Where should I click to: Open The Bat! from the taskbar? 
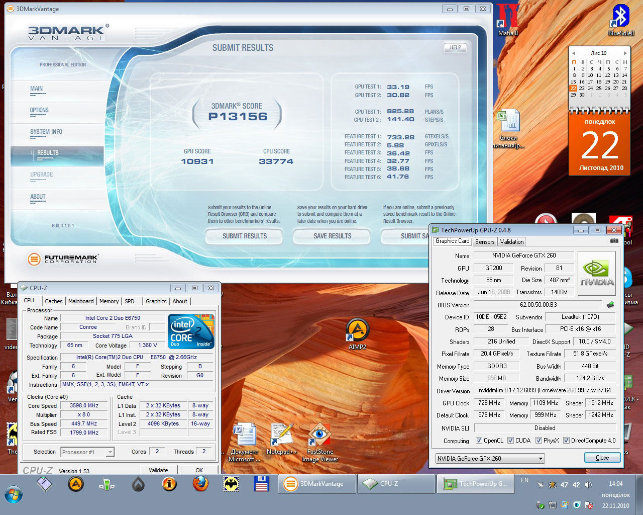[x=231, y=484]
